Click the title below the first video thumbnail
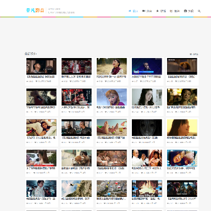This screenshot has width=211, height=211. pyautogui.click(x=40, y=77)
